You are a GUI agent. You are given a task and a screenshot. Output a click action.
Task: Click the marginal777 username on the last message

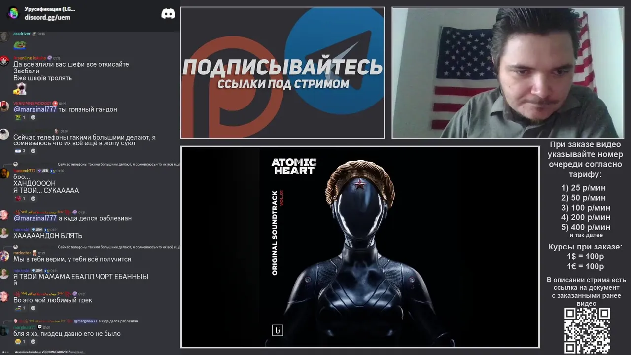pyautogui.click(x=25, y=327)
